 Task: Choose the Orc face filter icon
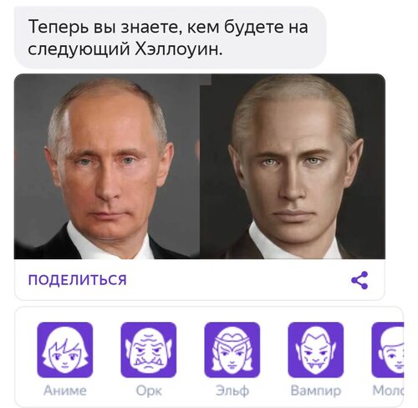(x=149, y=349)
